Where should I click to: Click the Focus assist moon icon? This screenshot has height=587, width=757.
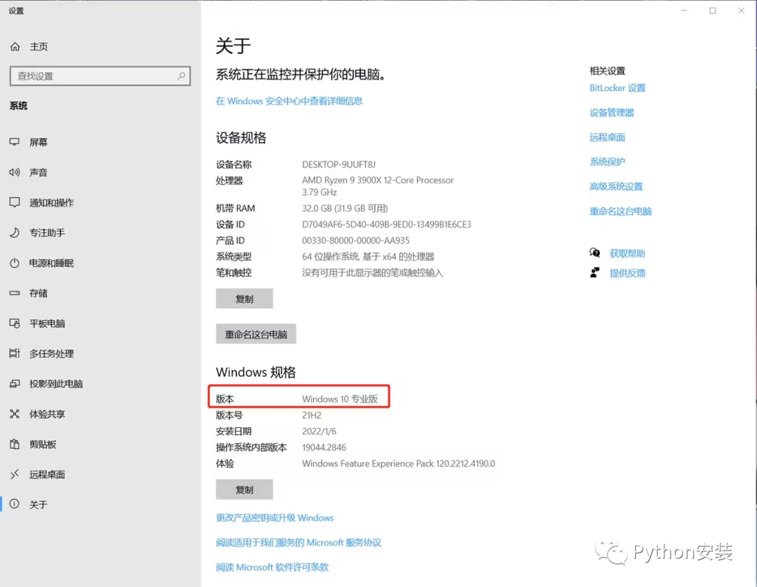coord(15,233)
